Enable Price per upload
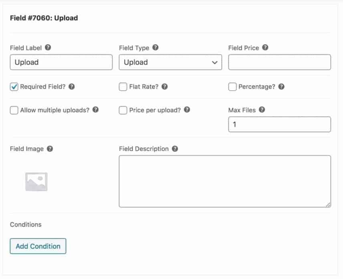This screenshot has height=279, width=343. (x=123, y=110)
